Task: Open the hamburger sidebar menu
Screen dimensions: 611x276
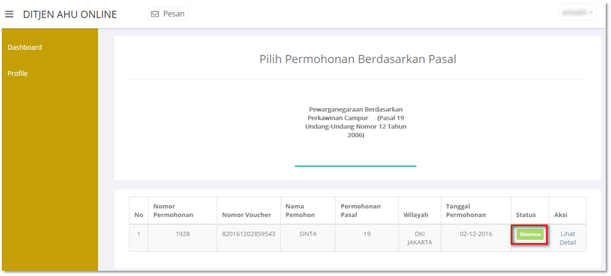Action: [9, 14]
